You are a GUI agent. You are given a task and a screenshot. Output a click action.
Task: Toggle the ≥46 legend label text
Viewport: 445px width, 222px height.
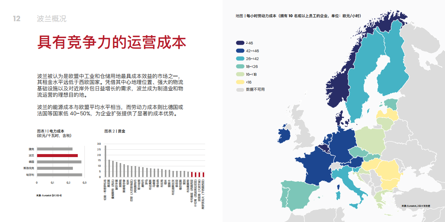click(249, 42)
